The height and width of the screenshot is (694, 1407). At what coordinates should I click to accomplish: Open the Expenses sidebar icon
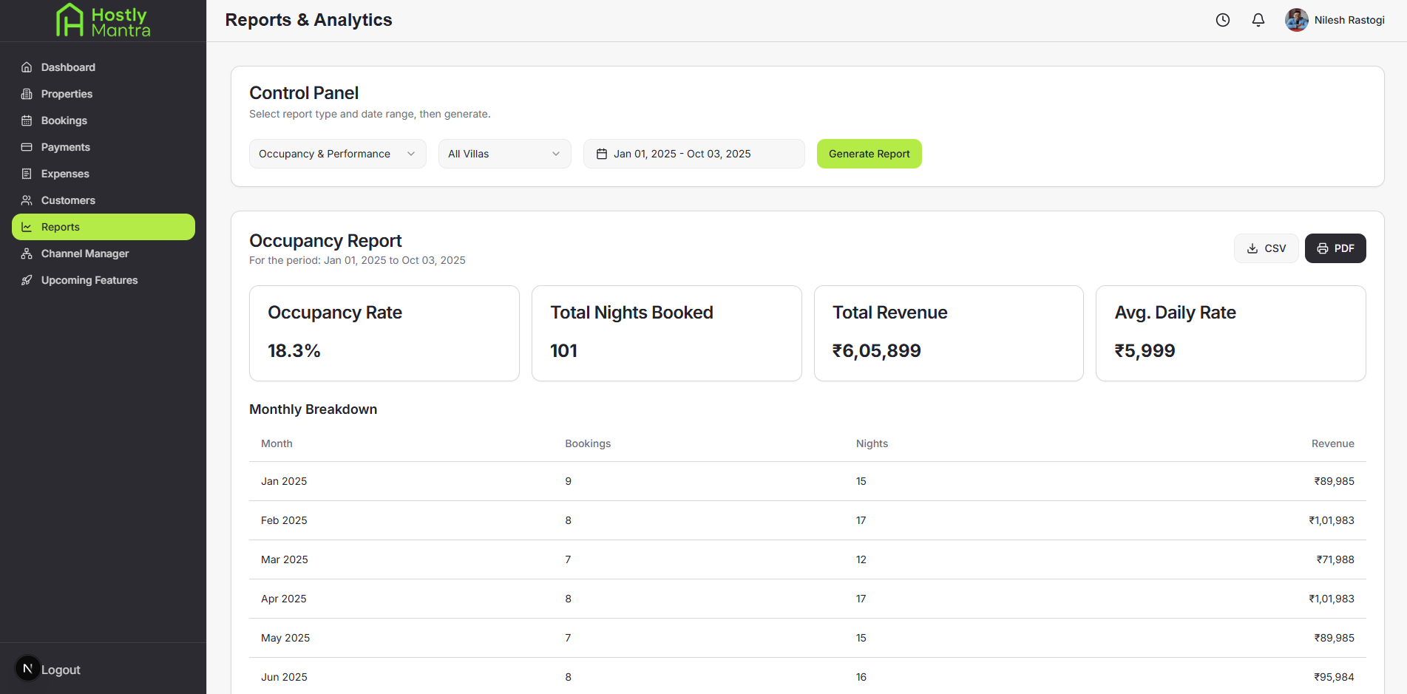[x=27, y=174]
